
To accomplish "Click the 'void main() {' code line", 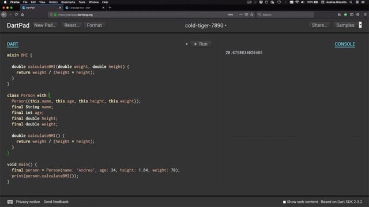I will 22,164.
